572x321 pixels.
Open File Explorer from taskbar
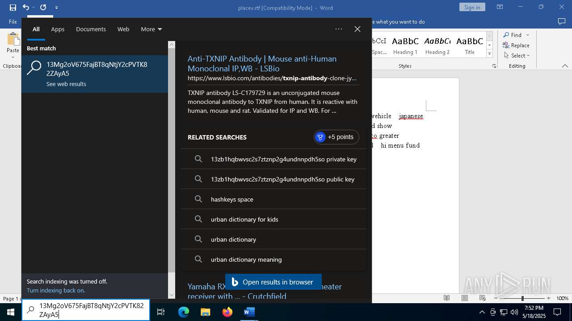[x=205, y=312]
